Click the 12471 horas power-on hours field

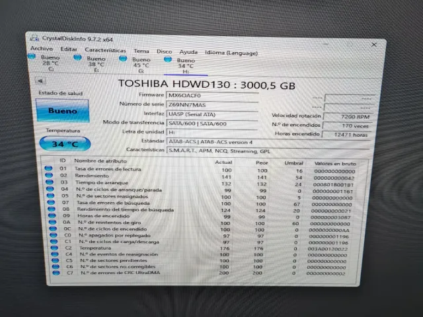coord(346,135)
